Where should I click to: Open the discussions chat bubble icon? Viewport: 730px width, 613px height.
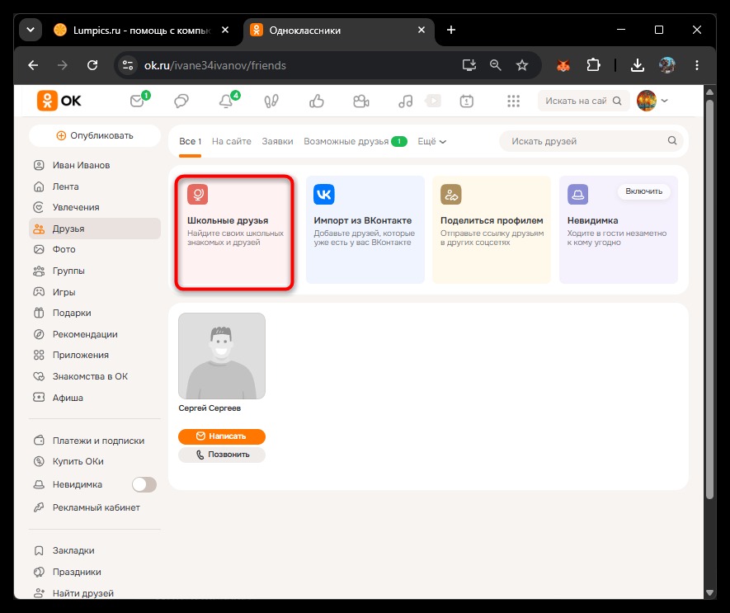pyautogui.click(x=181, y=101)
